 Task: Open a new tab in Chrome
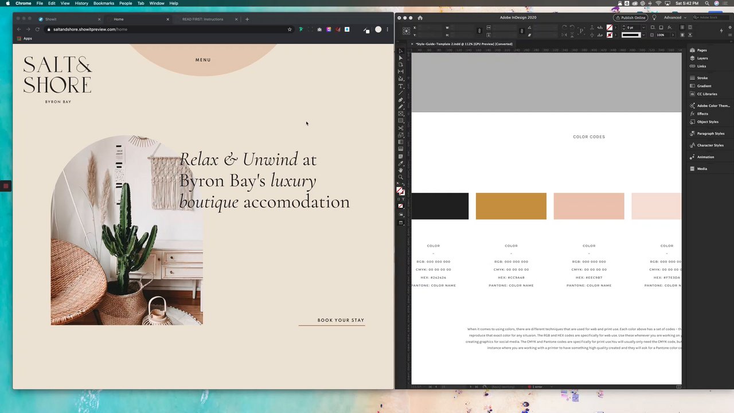point(247,19)
